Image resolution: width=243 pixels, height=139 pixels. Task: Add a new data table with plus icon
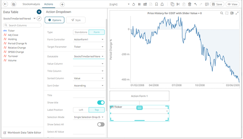[x=39, y=12]
